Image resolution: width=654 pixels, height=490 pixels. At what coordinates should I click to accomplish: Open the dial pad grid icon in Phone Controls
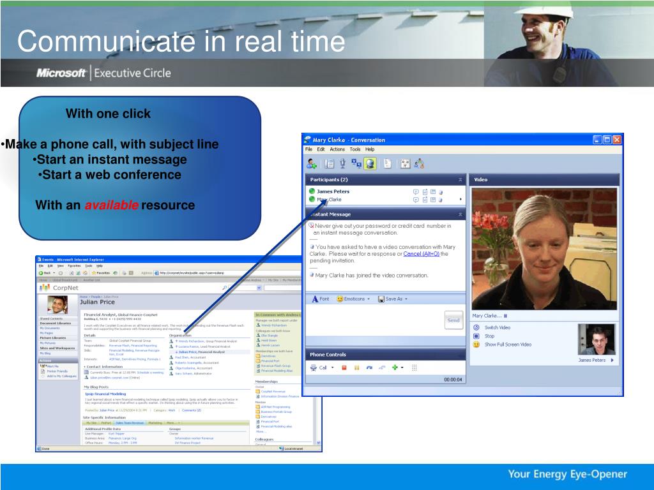414,367
